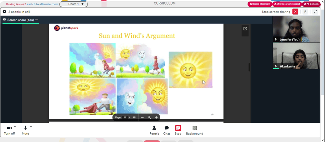Click the 'Sun and Wind's Argument' title
325x142 pixels.
point(137,36)
